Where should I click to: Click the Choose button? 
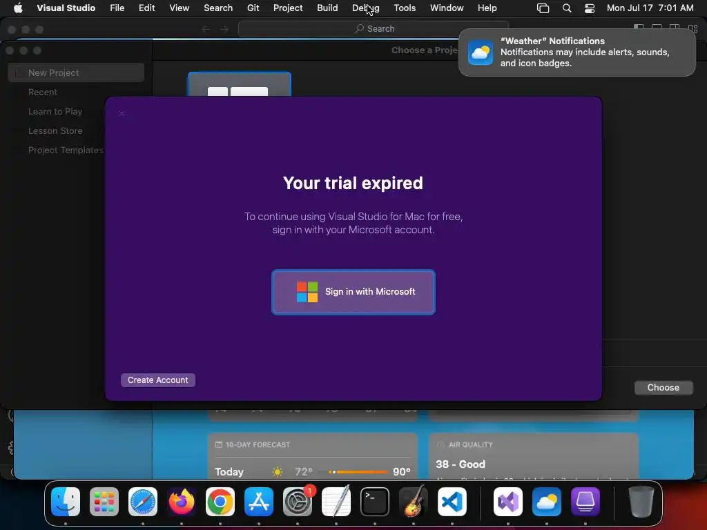(x=664, y=388)
